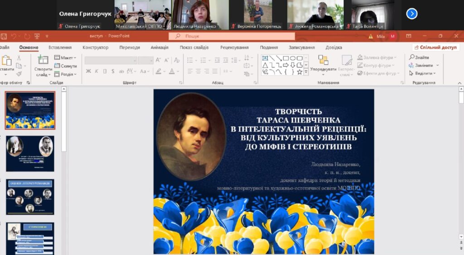Increase list indent level
Image resolution: width=464 pixels, height=255 pixels.
coord(226,60)
